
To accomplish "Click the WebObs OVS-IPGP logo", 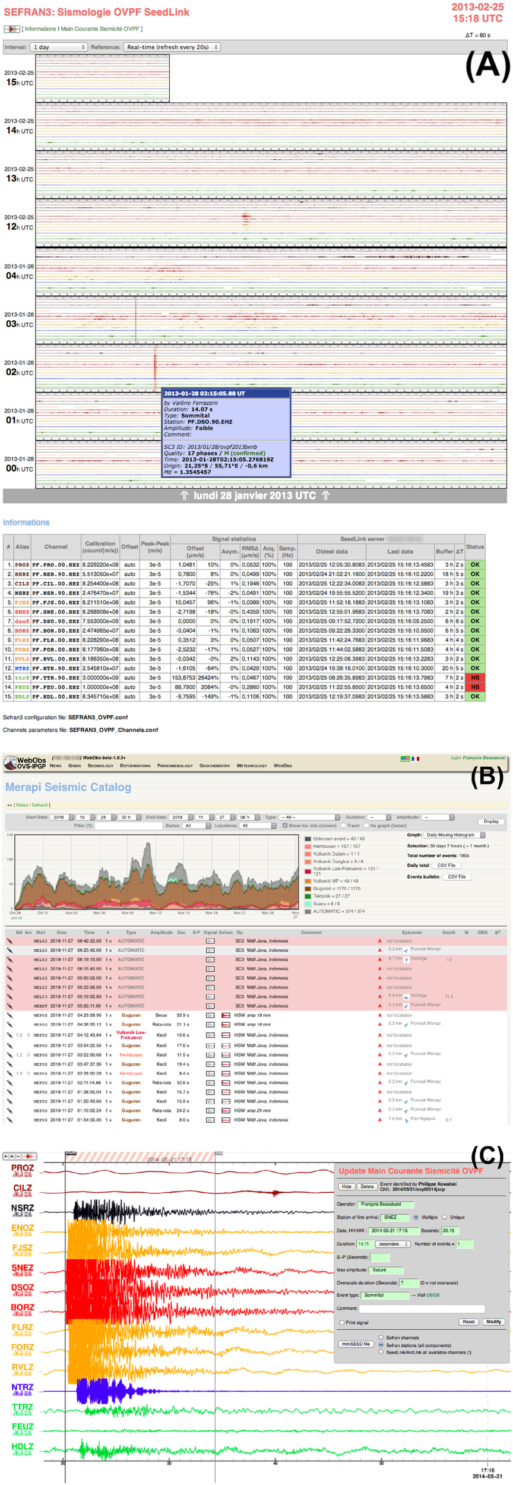I will click(x=25, y=763).
